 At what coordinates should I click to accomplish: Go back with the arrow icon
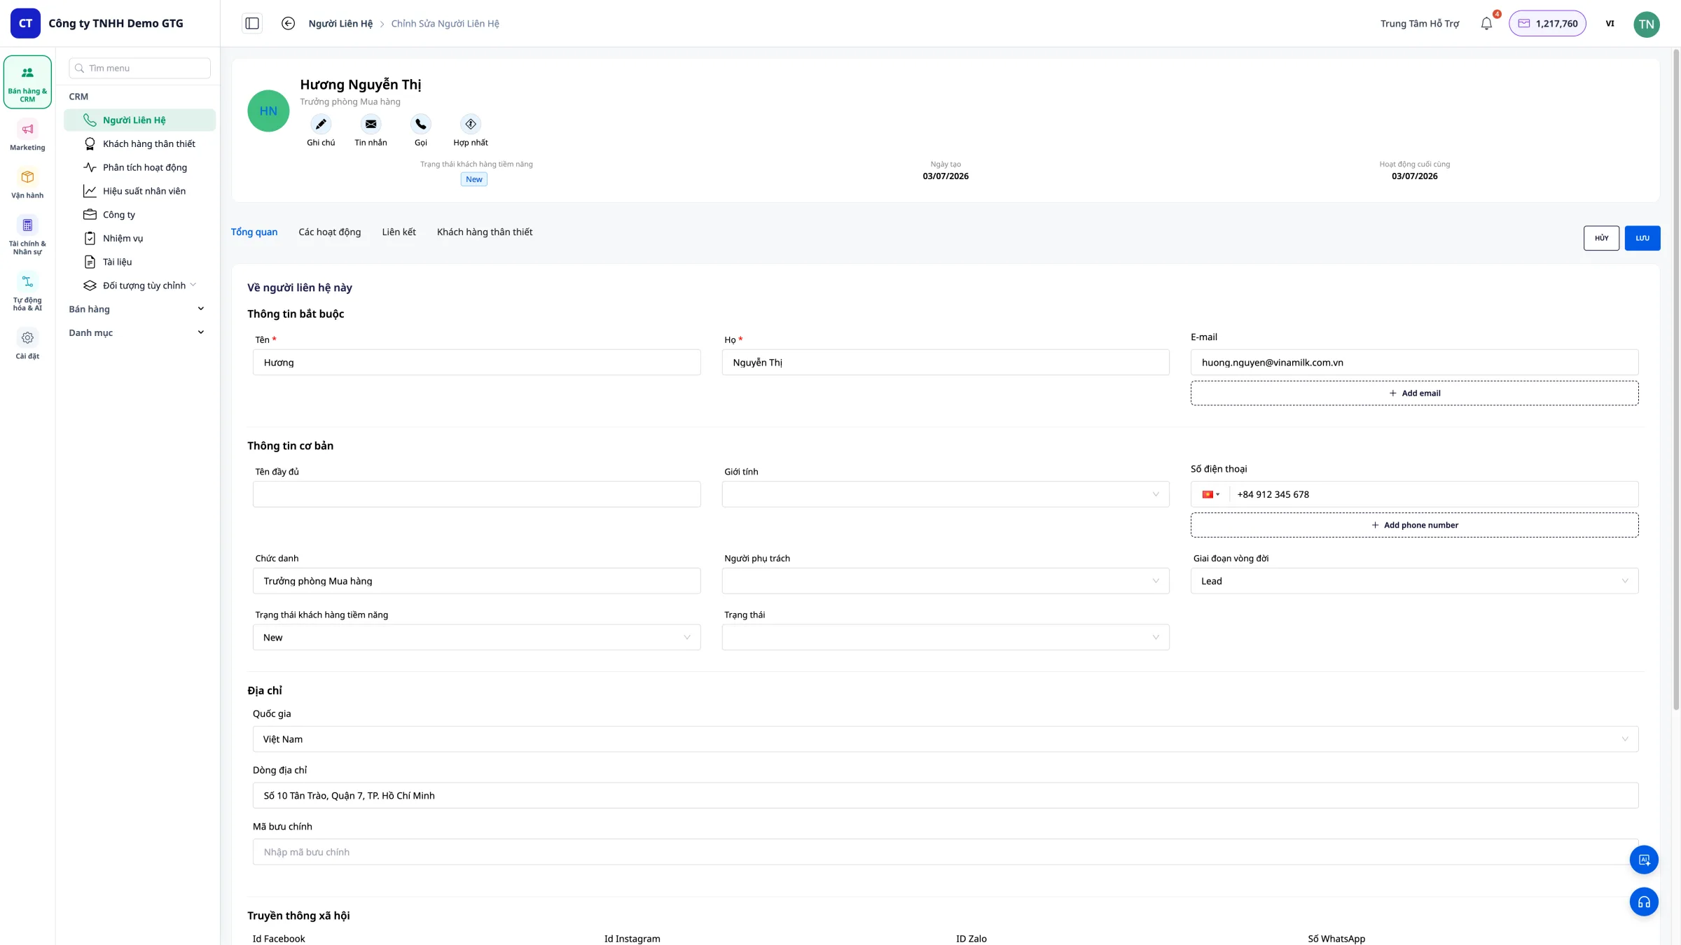pyautogui.click(x=288, y=23)
